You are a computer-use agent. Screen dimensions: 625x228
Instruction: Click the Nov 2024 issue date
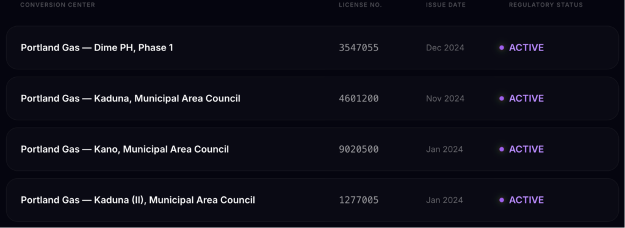(x=445, y=98)
